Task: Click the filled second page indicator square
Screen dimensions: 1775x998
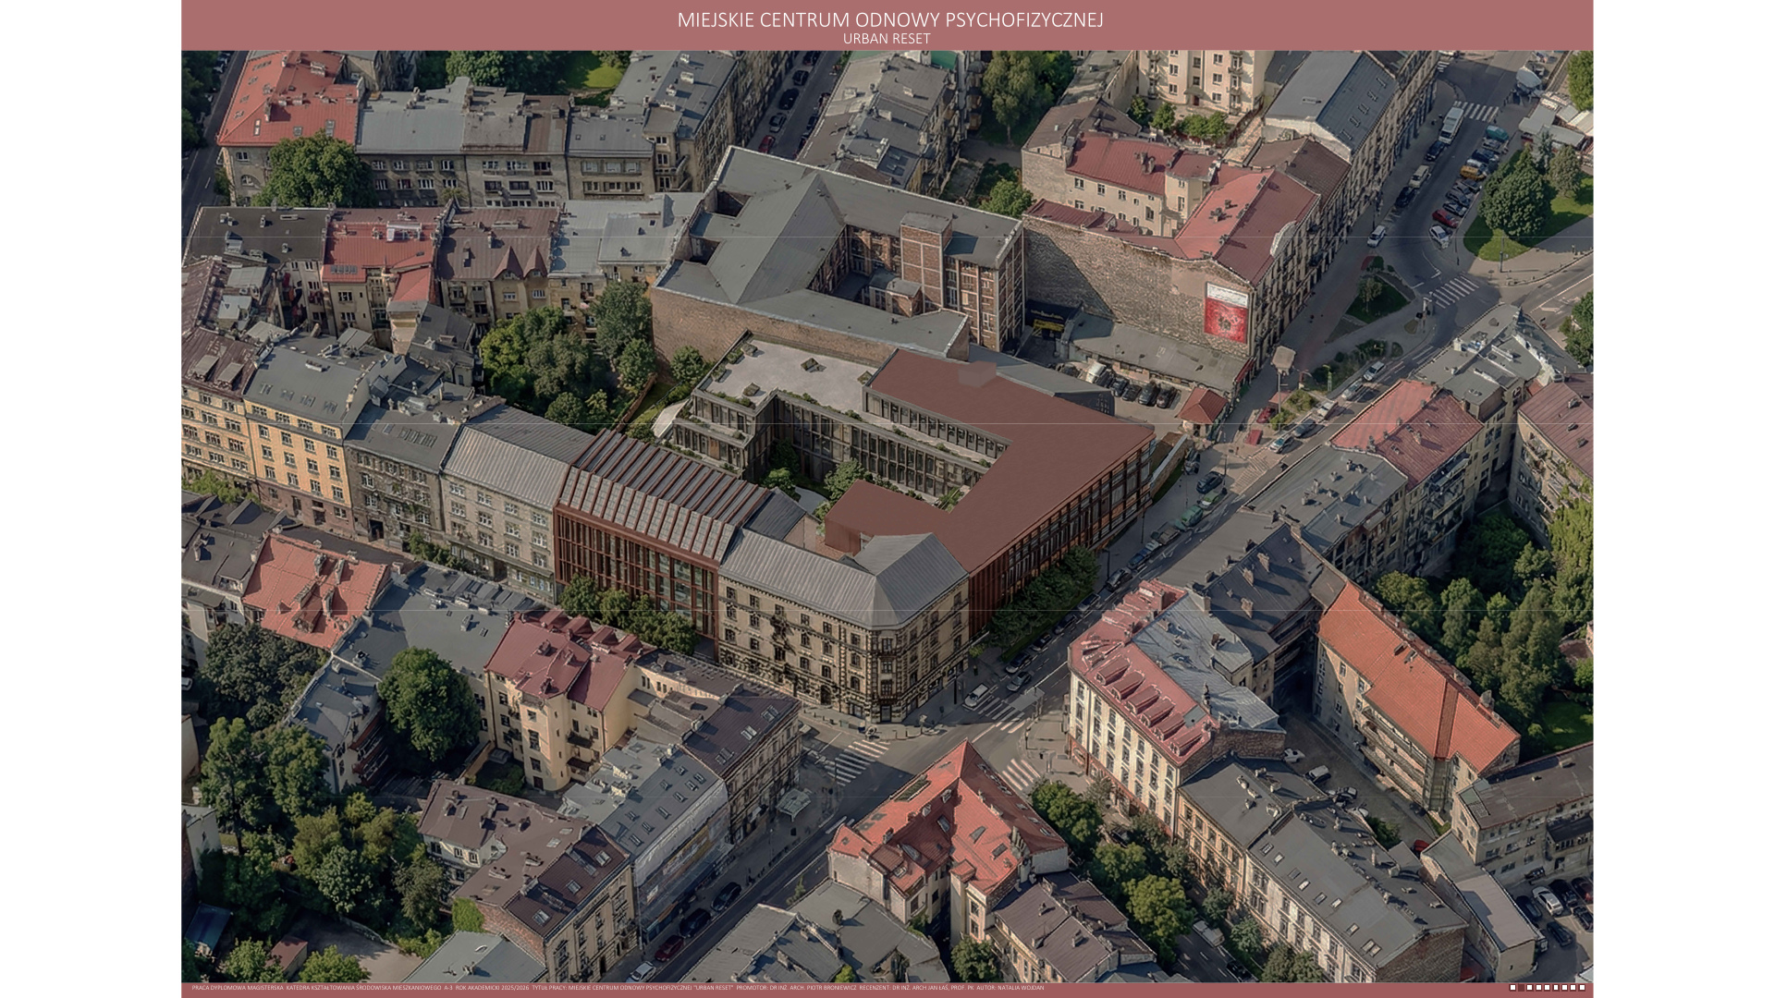Action: [x=1521, y=988]
